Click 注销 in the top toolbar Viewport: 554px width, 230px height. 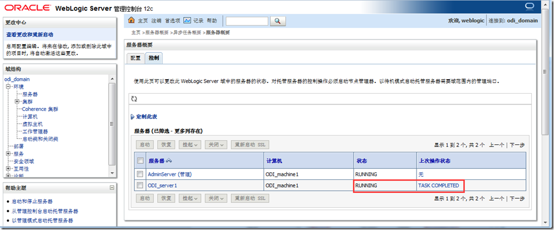tap(156, 21)
